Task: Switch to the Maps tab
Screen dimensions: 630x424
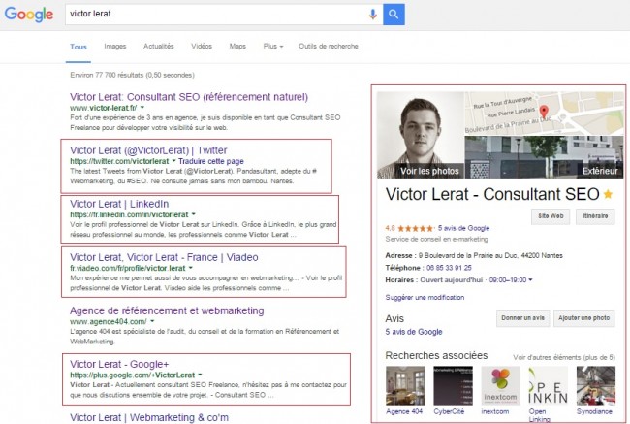Action: coord(237,47)
